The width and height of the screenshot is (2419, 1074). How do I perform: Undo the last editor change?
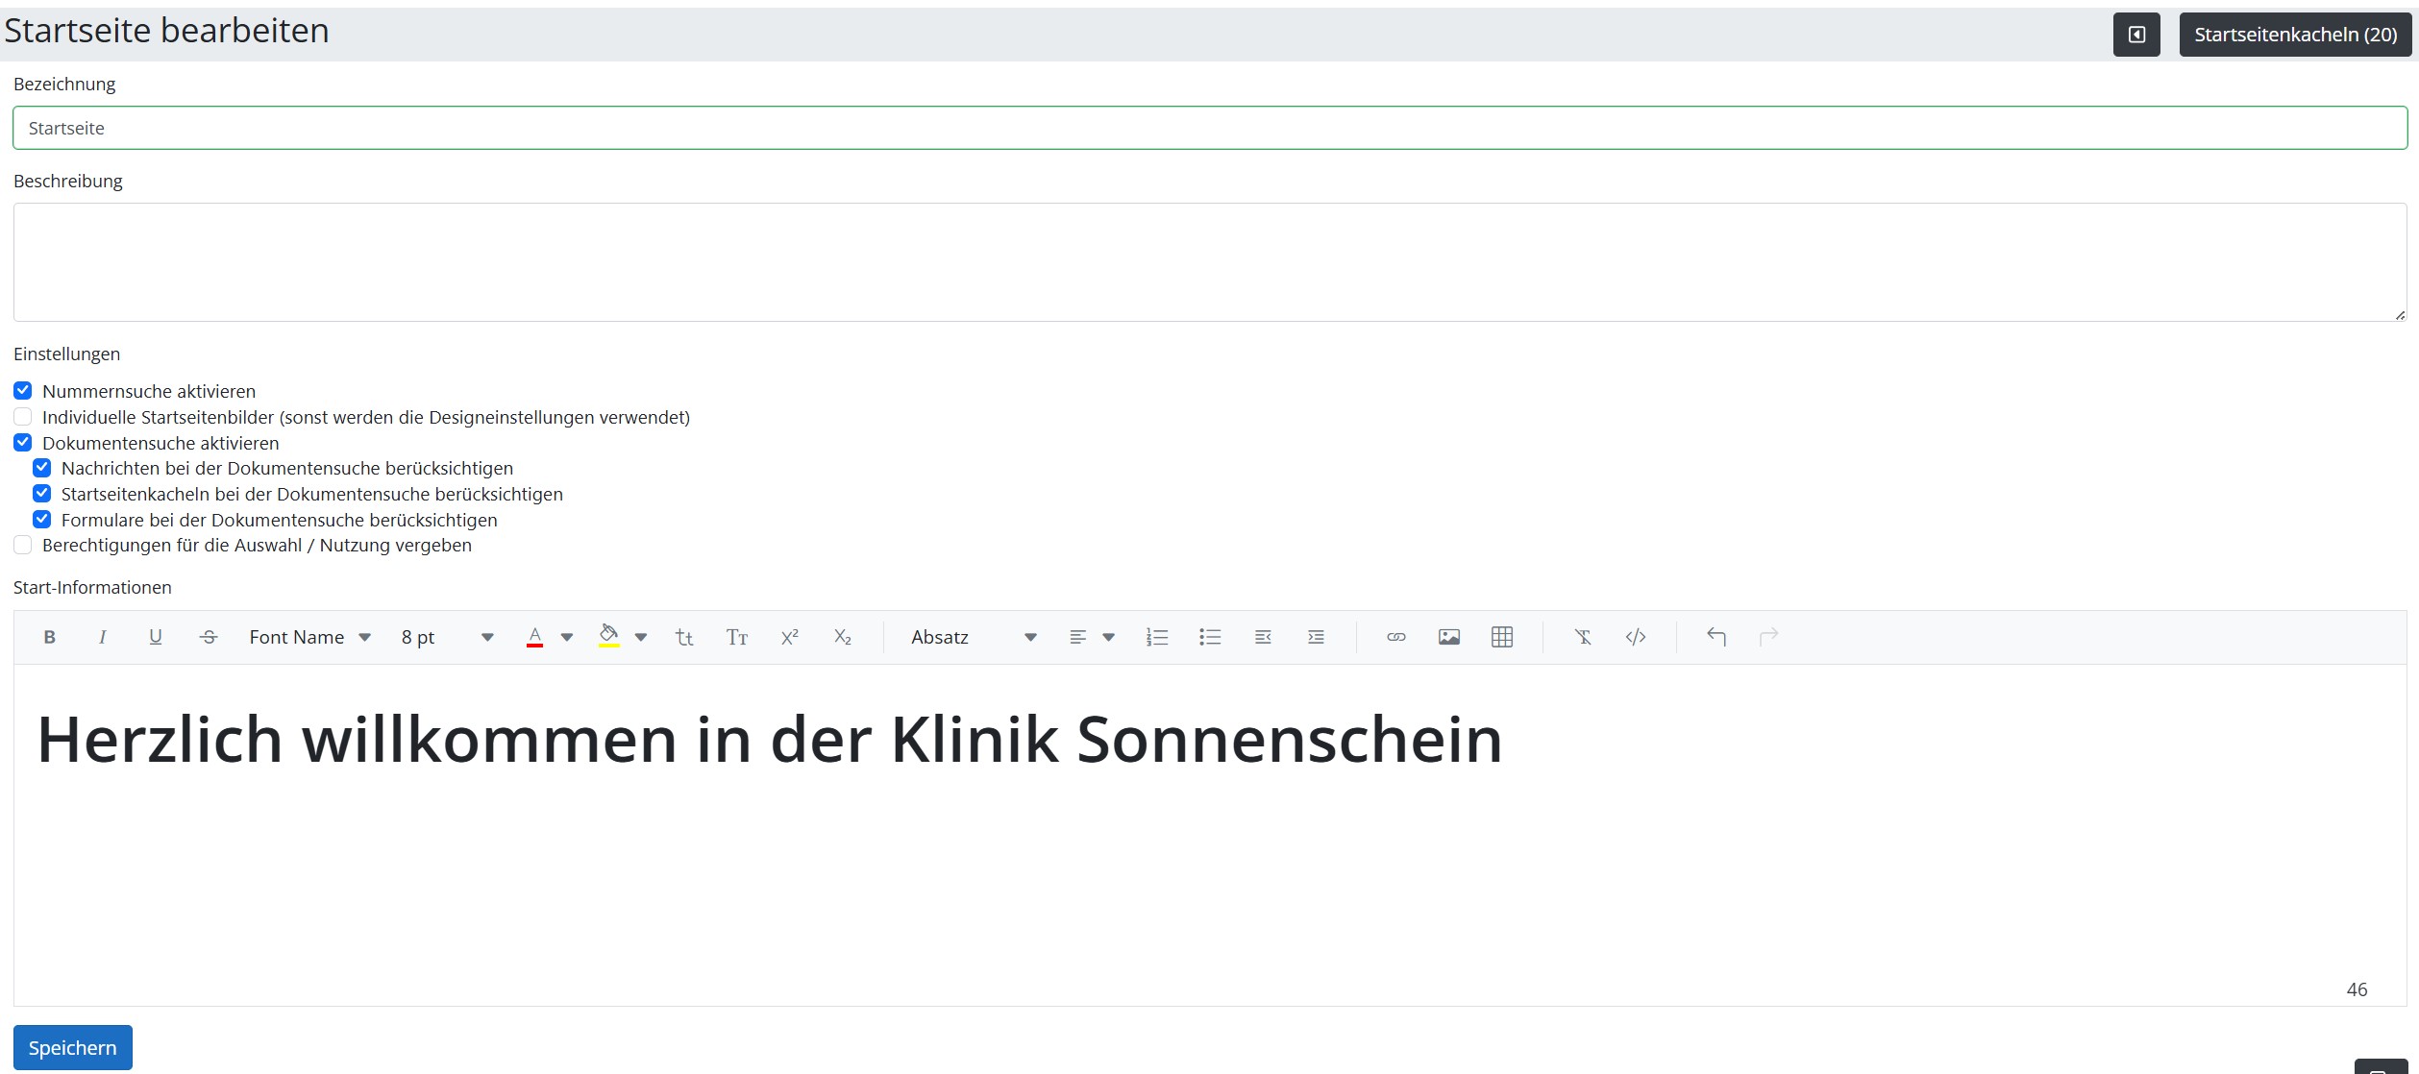1716,637
